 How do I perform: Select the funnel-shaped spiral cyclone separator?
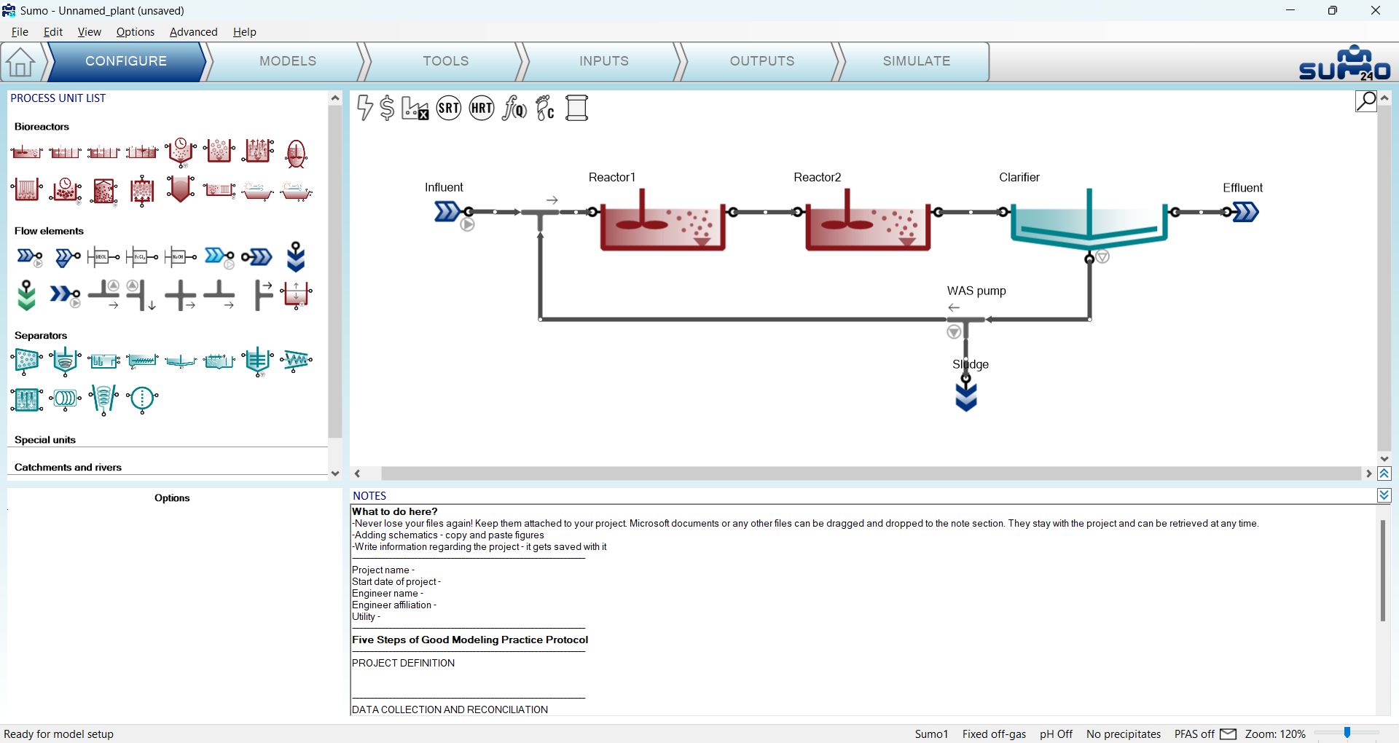click(103, 400)
